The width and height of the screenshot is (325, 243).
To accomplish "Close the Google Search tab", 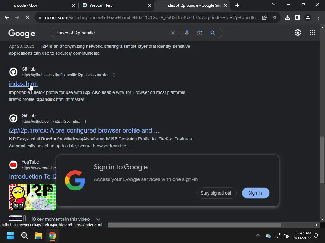I will point(225,5).
